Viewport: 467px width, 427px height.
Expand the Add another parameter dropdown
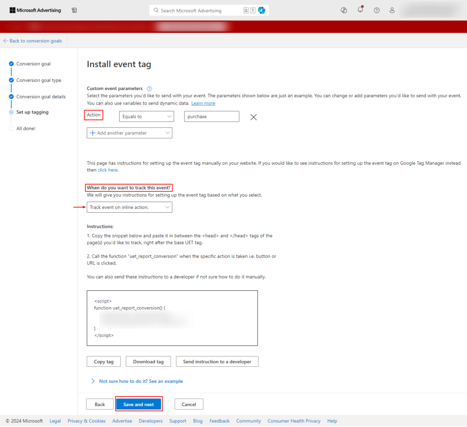[x=129, y=132]
